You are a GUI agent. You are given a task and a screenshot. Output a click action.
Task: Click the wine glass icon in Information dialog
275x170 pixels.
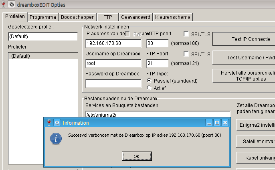pyautogui.click(x=49, y=122)
